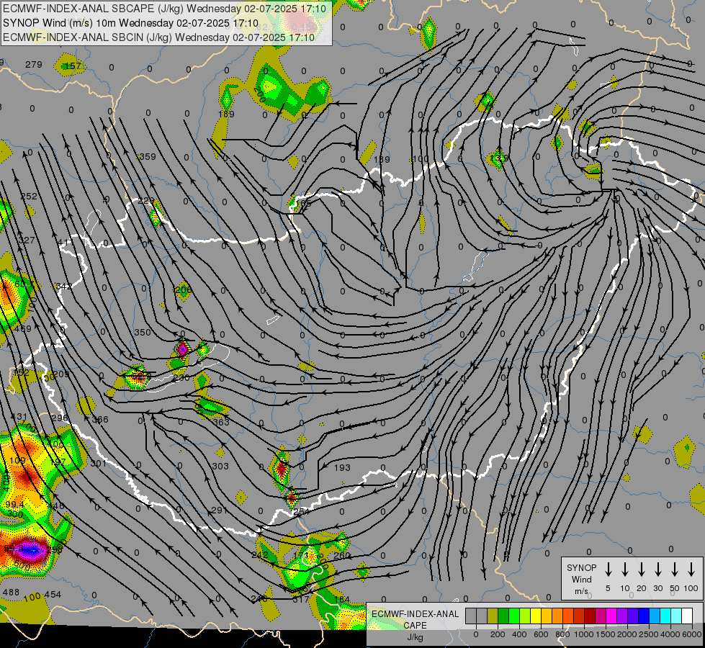Select the olive CAPE legend swatch
705x648 pixels.
tap(493, 616)
